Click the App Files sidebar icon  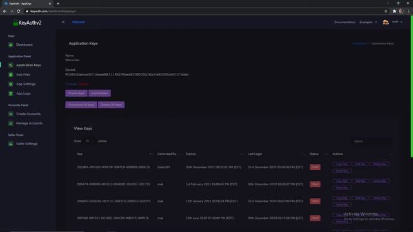(10, 75)
